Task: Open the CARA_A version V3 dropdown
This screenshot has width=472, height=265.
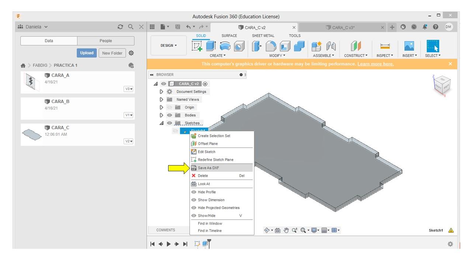Action: pyautogui.click(x=128, y=89)
